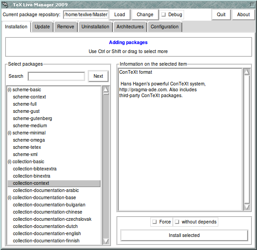Viewport: 257px width, 250px height.
Task: Select scheme-context package
Action: click(54, 97)
